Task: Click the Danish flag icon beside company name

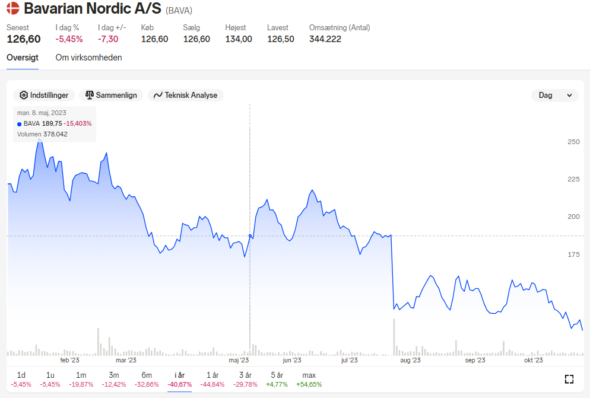Action: click(13, 8)
